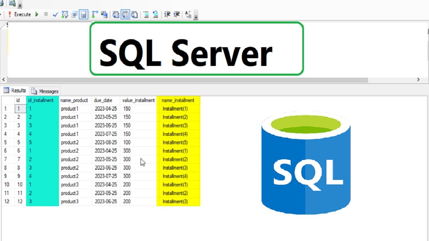Screen dimensions: 429x241
Task: Select due_date cell in row 1
Action: coord(106,108)
